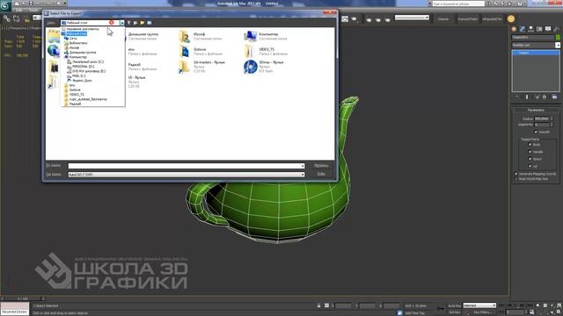Open the Modifier List dropdown
Viewport: 563px width, 316px height.
click(557, 45)
